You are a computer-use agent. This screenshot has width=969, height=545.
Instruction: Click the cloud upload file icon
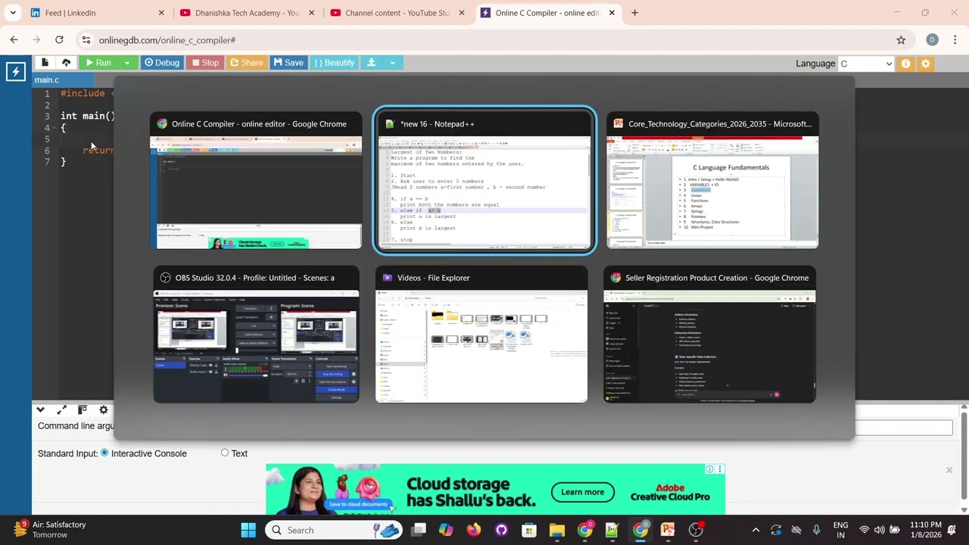pos(66,63)
